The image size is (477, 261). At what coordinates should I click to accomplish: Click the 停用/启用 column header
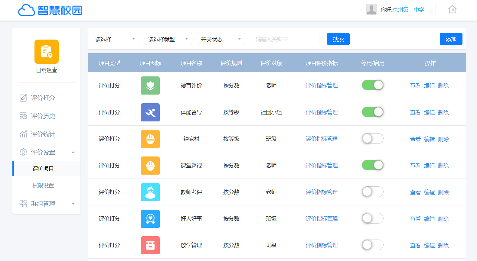pos(373,63)
